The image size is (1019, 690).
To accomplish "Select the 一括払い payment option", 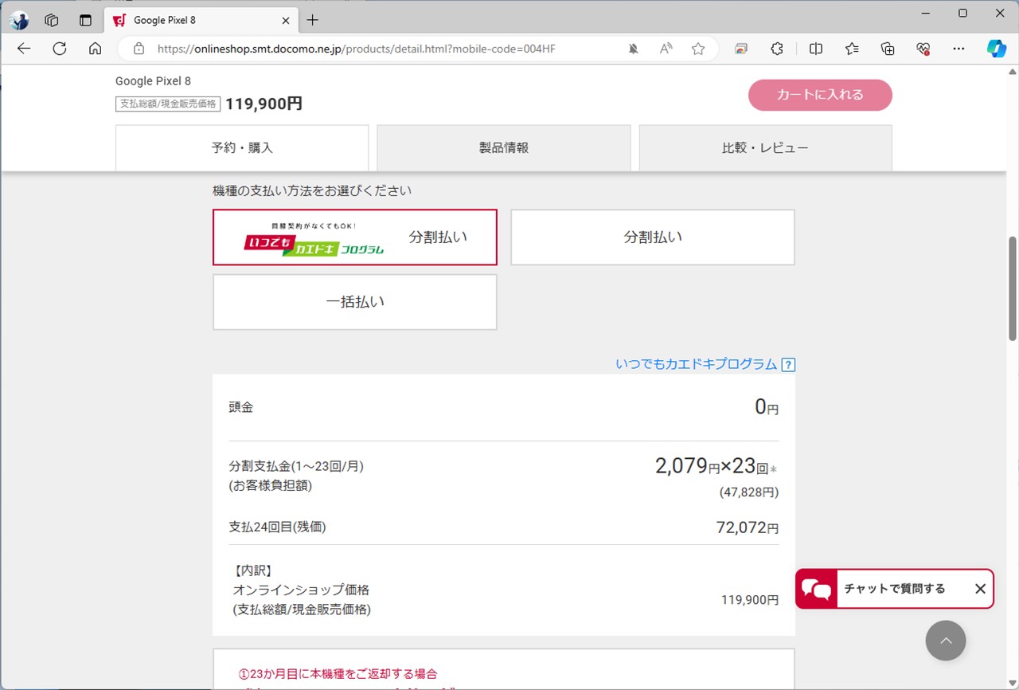I will point(355,302).
